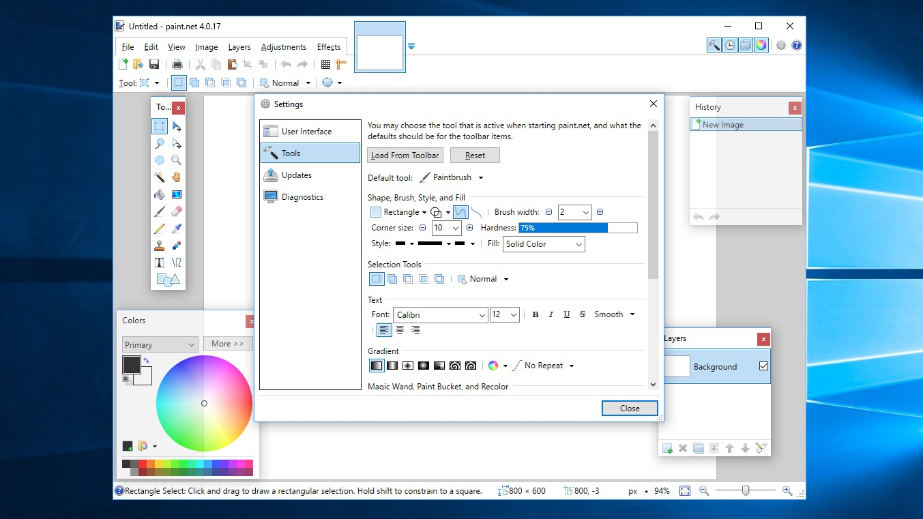
Task: Click the Print icon in the toolbar
Action: point(177,64)
